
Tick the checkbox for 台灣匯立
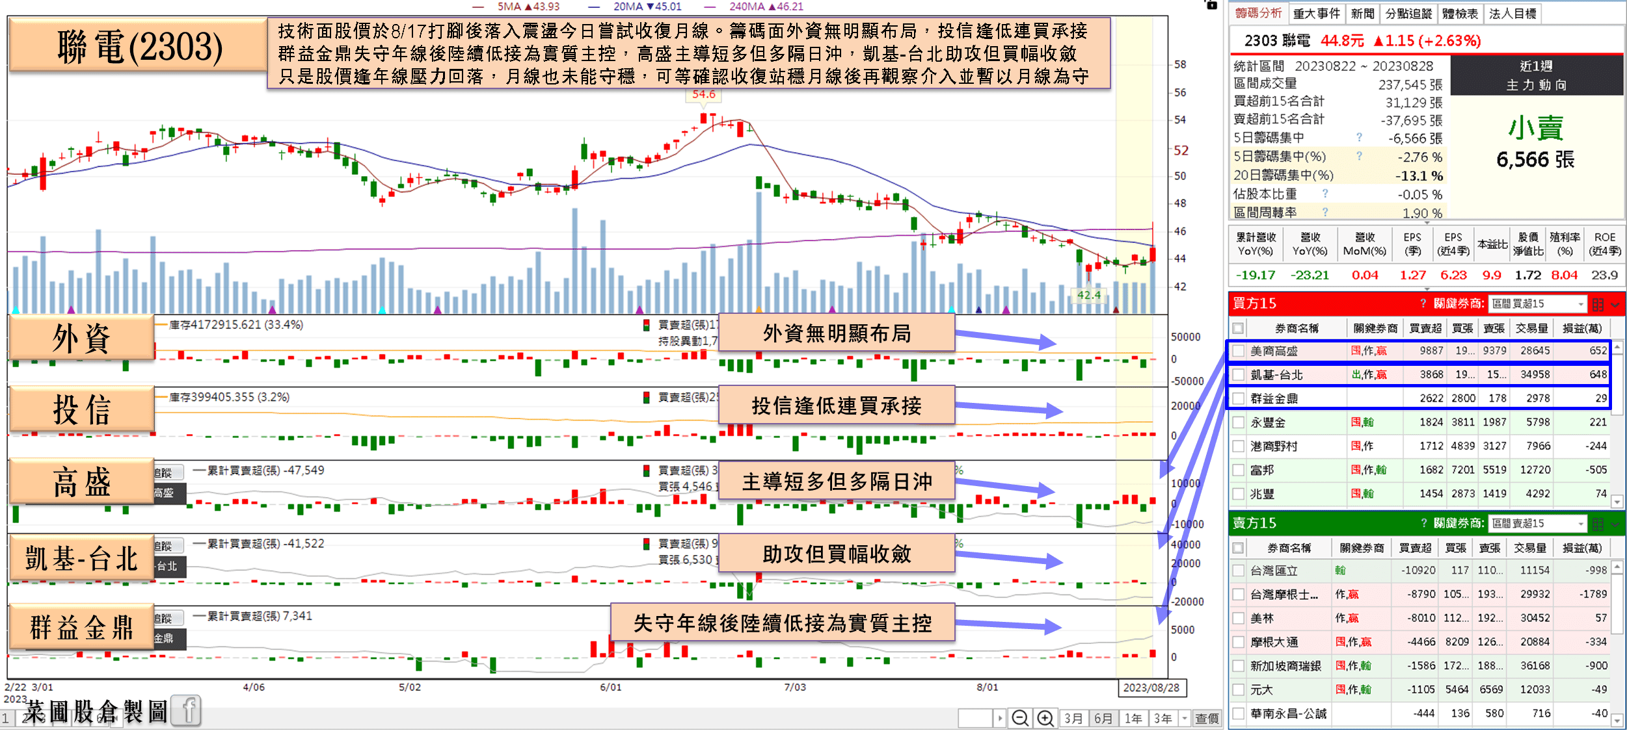tap(1238, 571)
